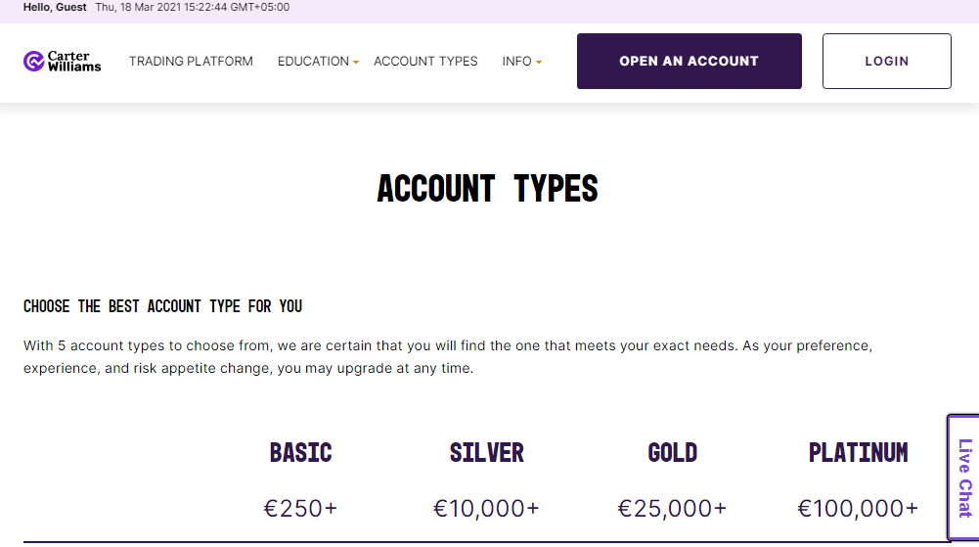Expand the Education dropdown arrow

356,63
